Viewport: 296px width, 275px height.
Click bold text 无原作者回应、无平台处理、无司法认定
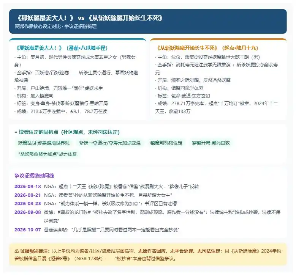(179, 251)
